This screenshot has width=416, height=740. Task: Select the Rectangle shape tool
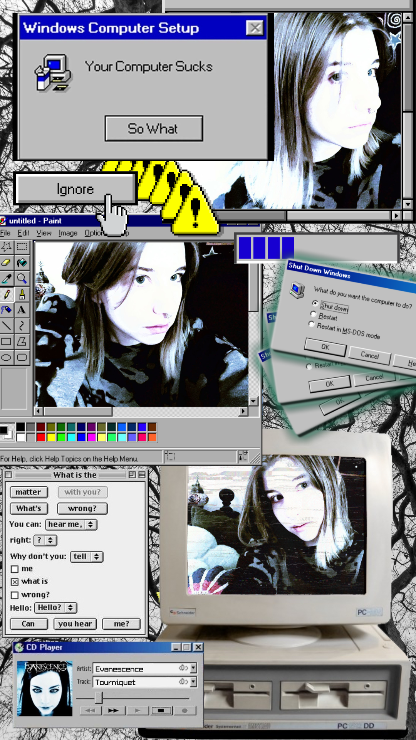coord(7,341)
